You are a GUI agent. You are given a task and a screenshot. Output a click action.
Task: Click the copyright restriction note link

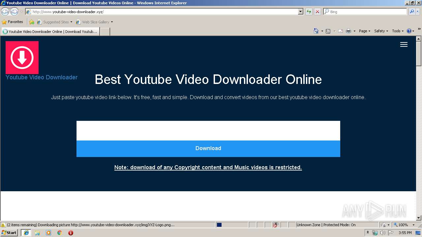tap(208, 167)
